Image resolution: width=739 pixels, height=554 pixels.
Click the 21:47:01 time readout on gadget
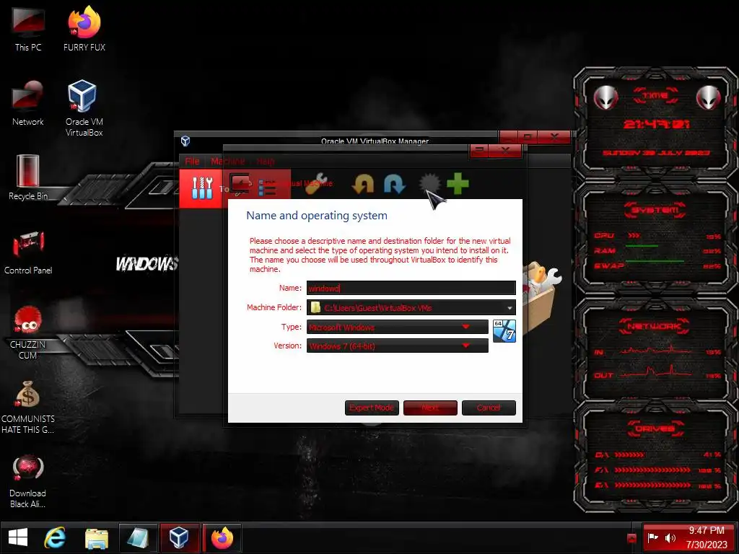click(657, 124)
